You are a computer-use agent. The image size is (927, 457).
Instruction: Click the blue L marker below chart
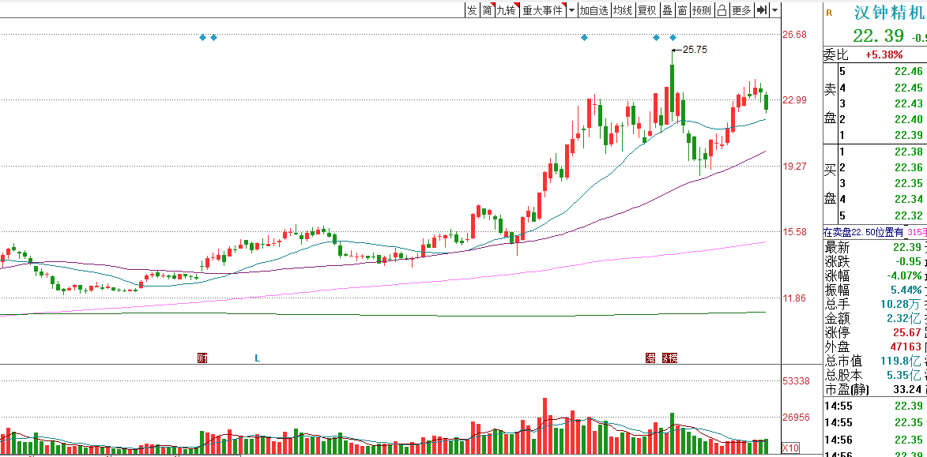point(257,358)
